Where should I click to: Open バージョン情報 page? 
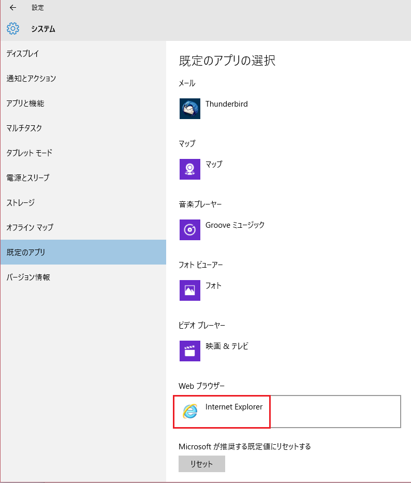coord(83,277)
